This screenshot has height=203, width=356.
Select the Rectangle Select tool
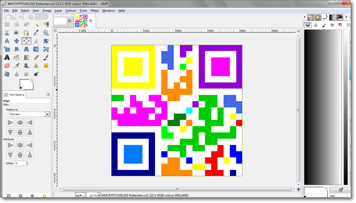7,24
